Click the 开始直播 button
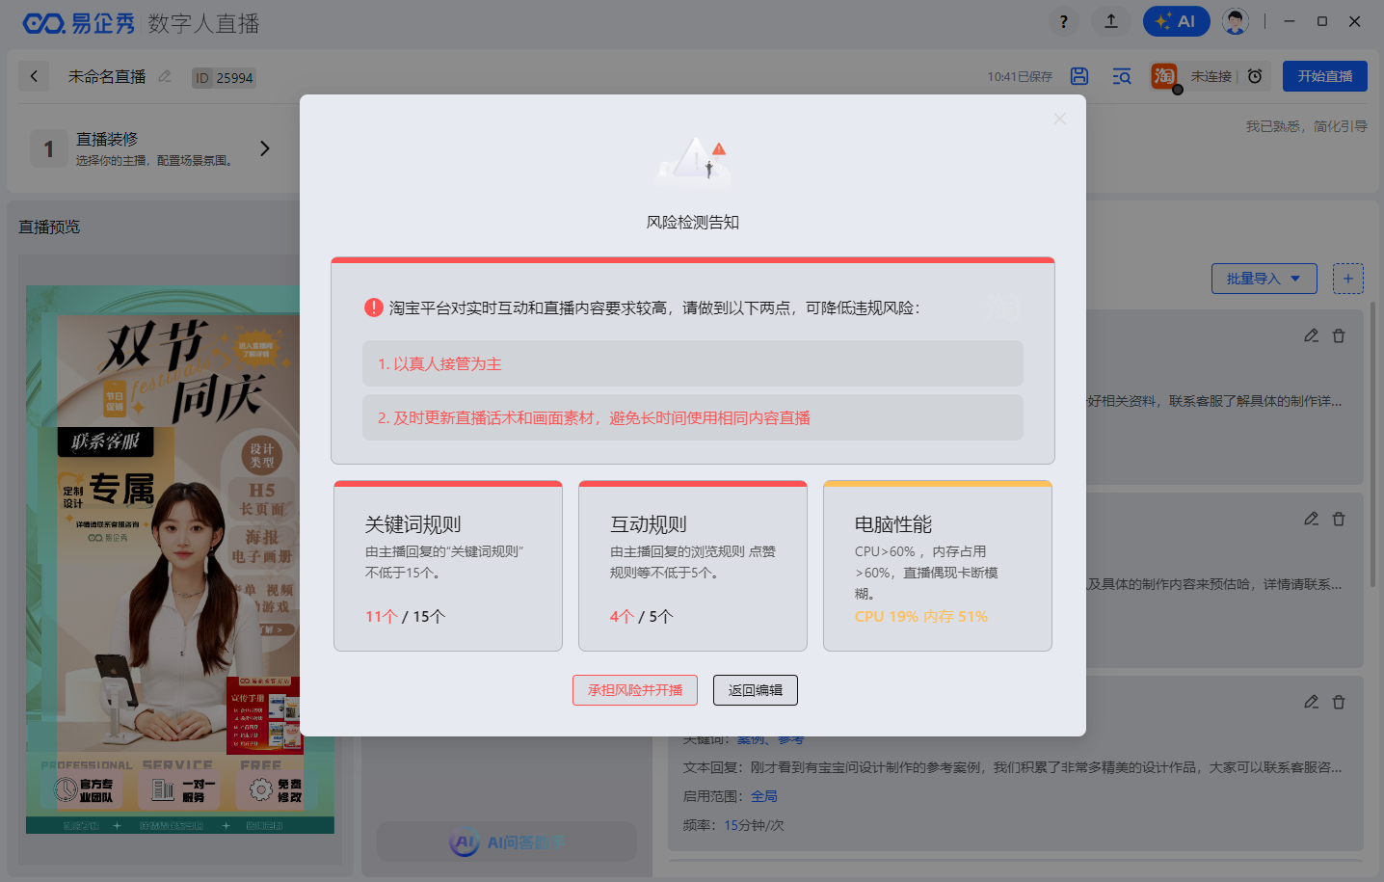 click(x=1324, y=76)
